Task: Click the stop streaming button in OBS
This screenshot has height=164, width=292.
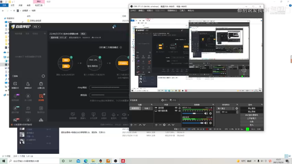Action: [251, 108]
